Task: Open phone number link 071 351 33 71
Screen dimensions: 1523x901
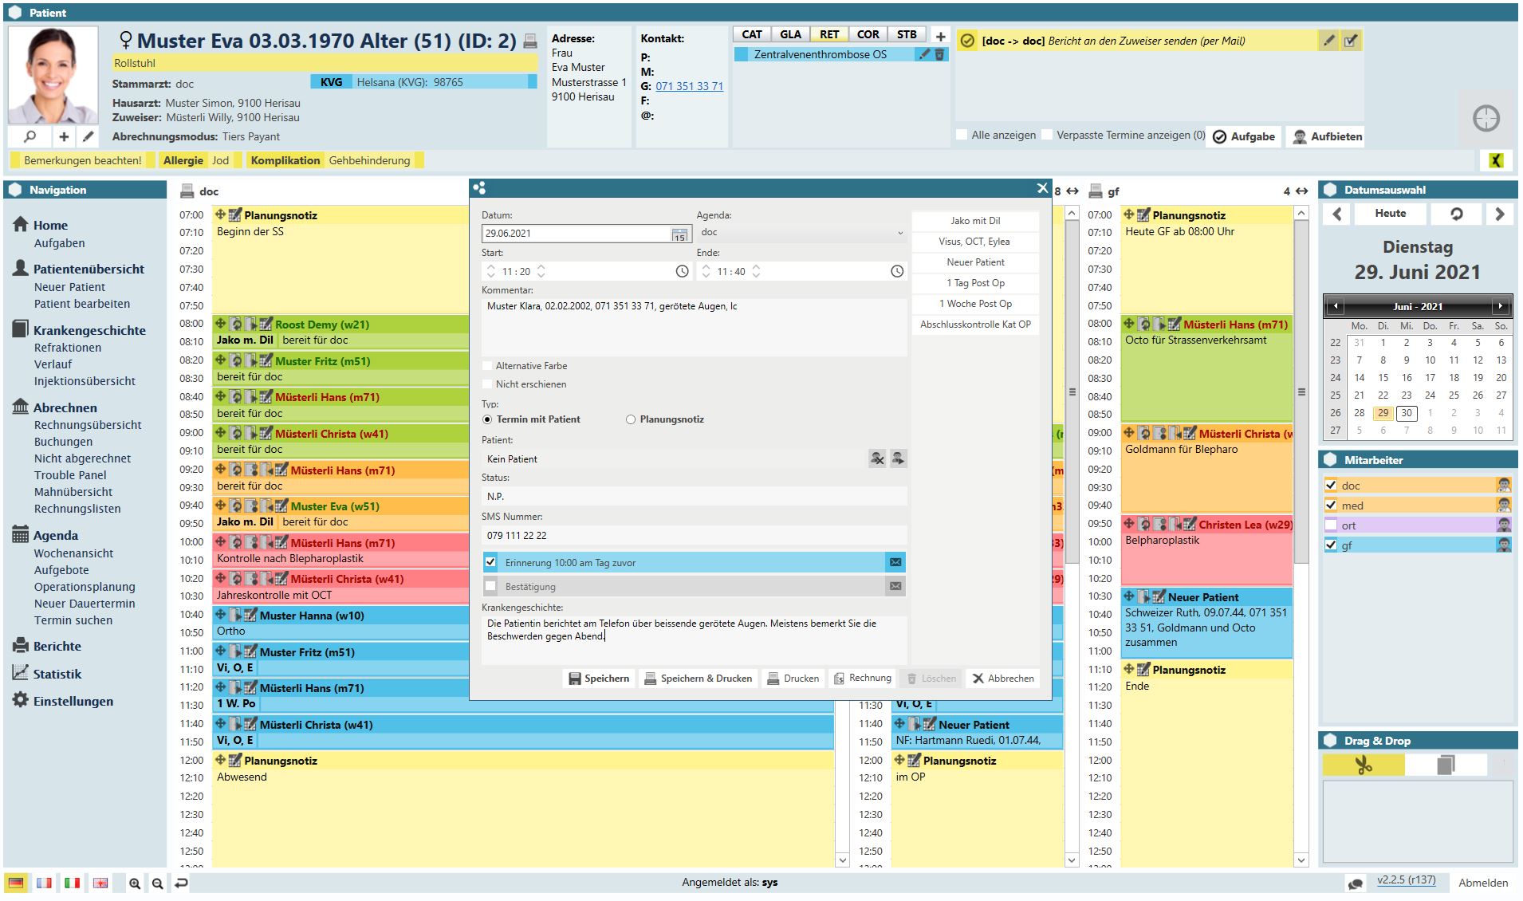Action: coord(689,86)
